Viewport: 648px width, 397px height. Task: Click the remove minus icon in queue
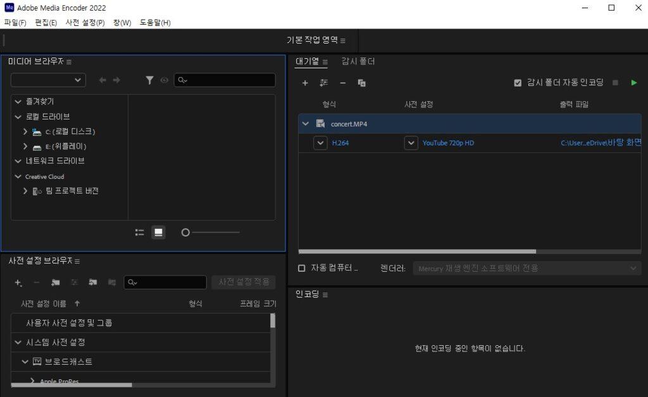(x=342, y=83)
